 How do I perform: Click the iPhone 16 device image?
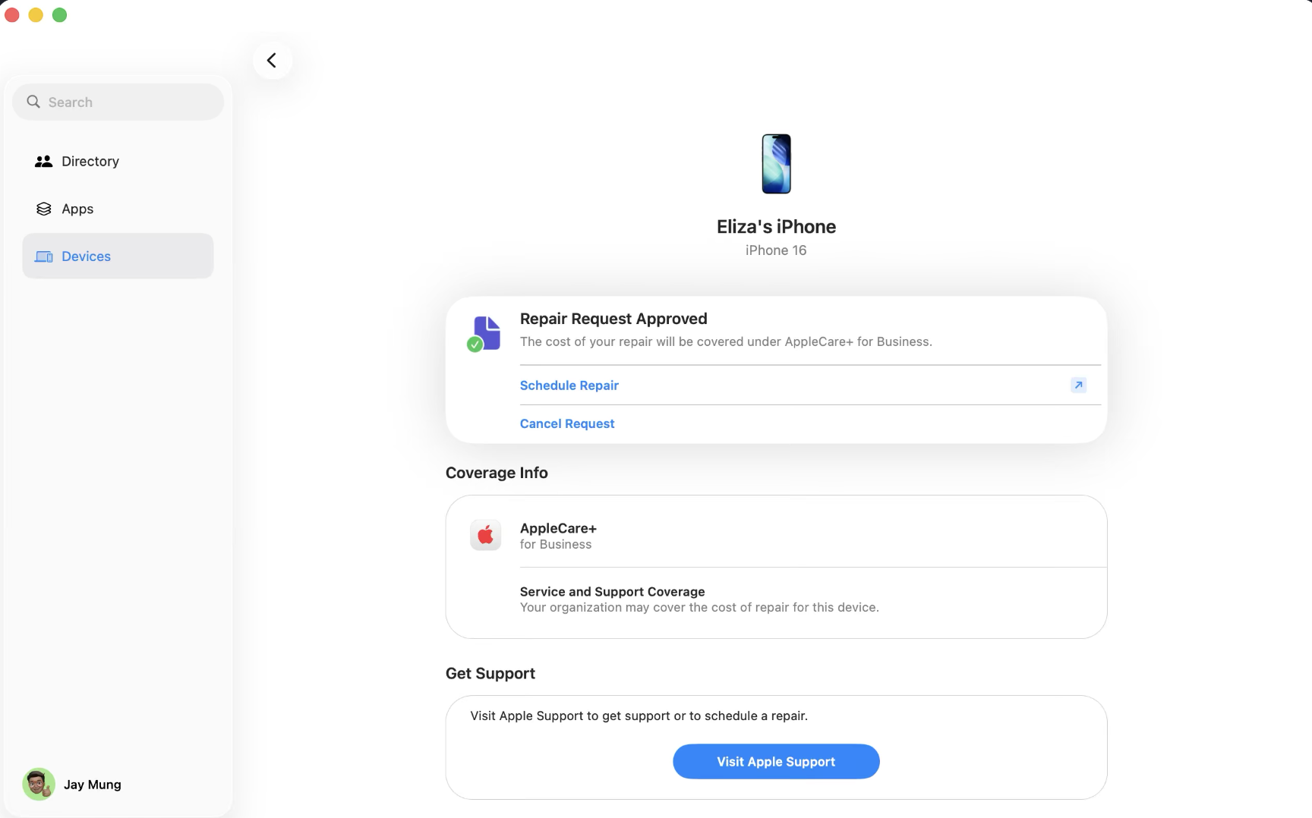pyautogui.click(x=776, y=164)
